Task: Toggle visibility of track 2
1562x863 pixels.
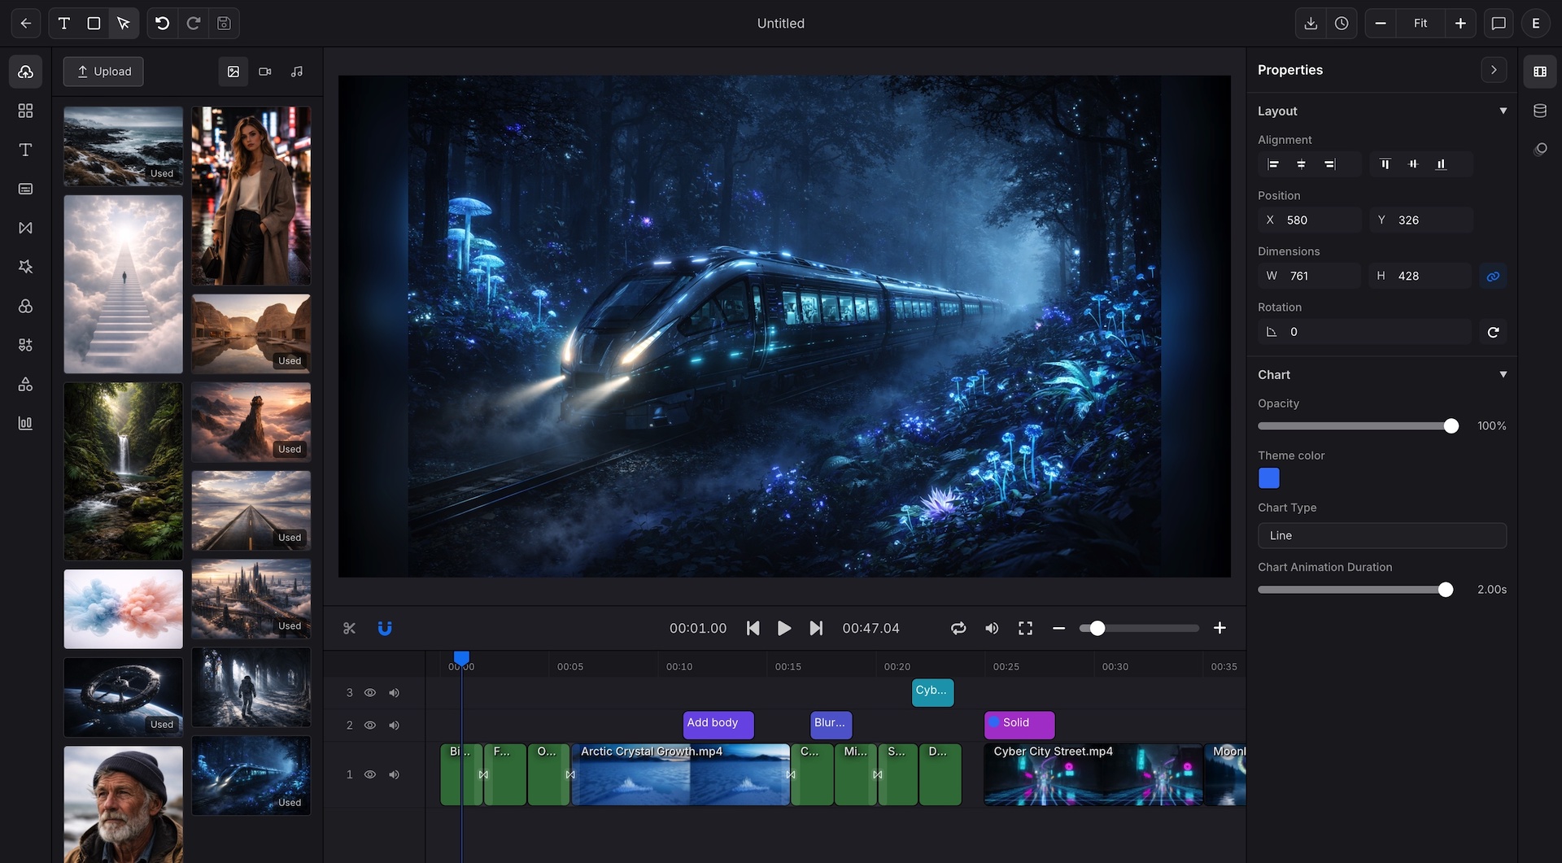Action: click(371, 725)
